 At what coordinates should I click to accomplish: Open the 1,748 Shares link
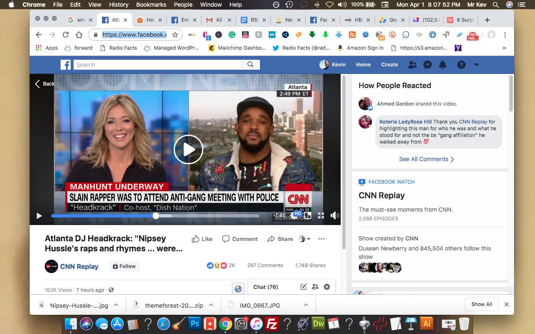pos(310,266)
